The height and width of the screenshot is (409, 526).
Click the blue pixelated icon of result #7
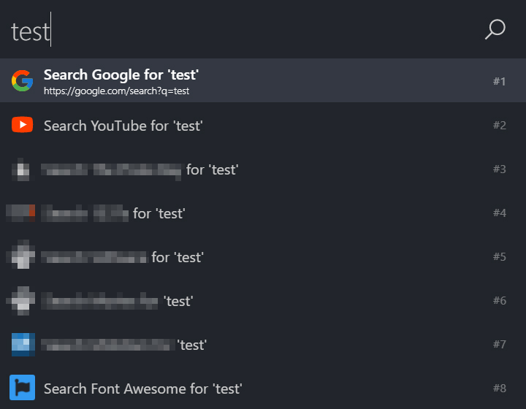23,344
